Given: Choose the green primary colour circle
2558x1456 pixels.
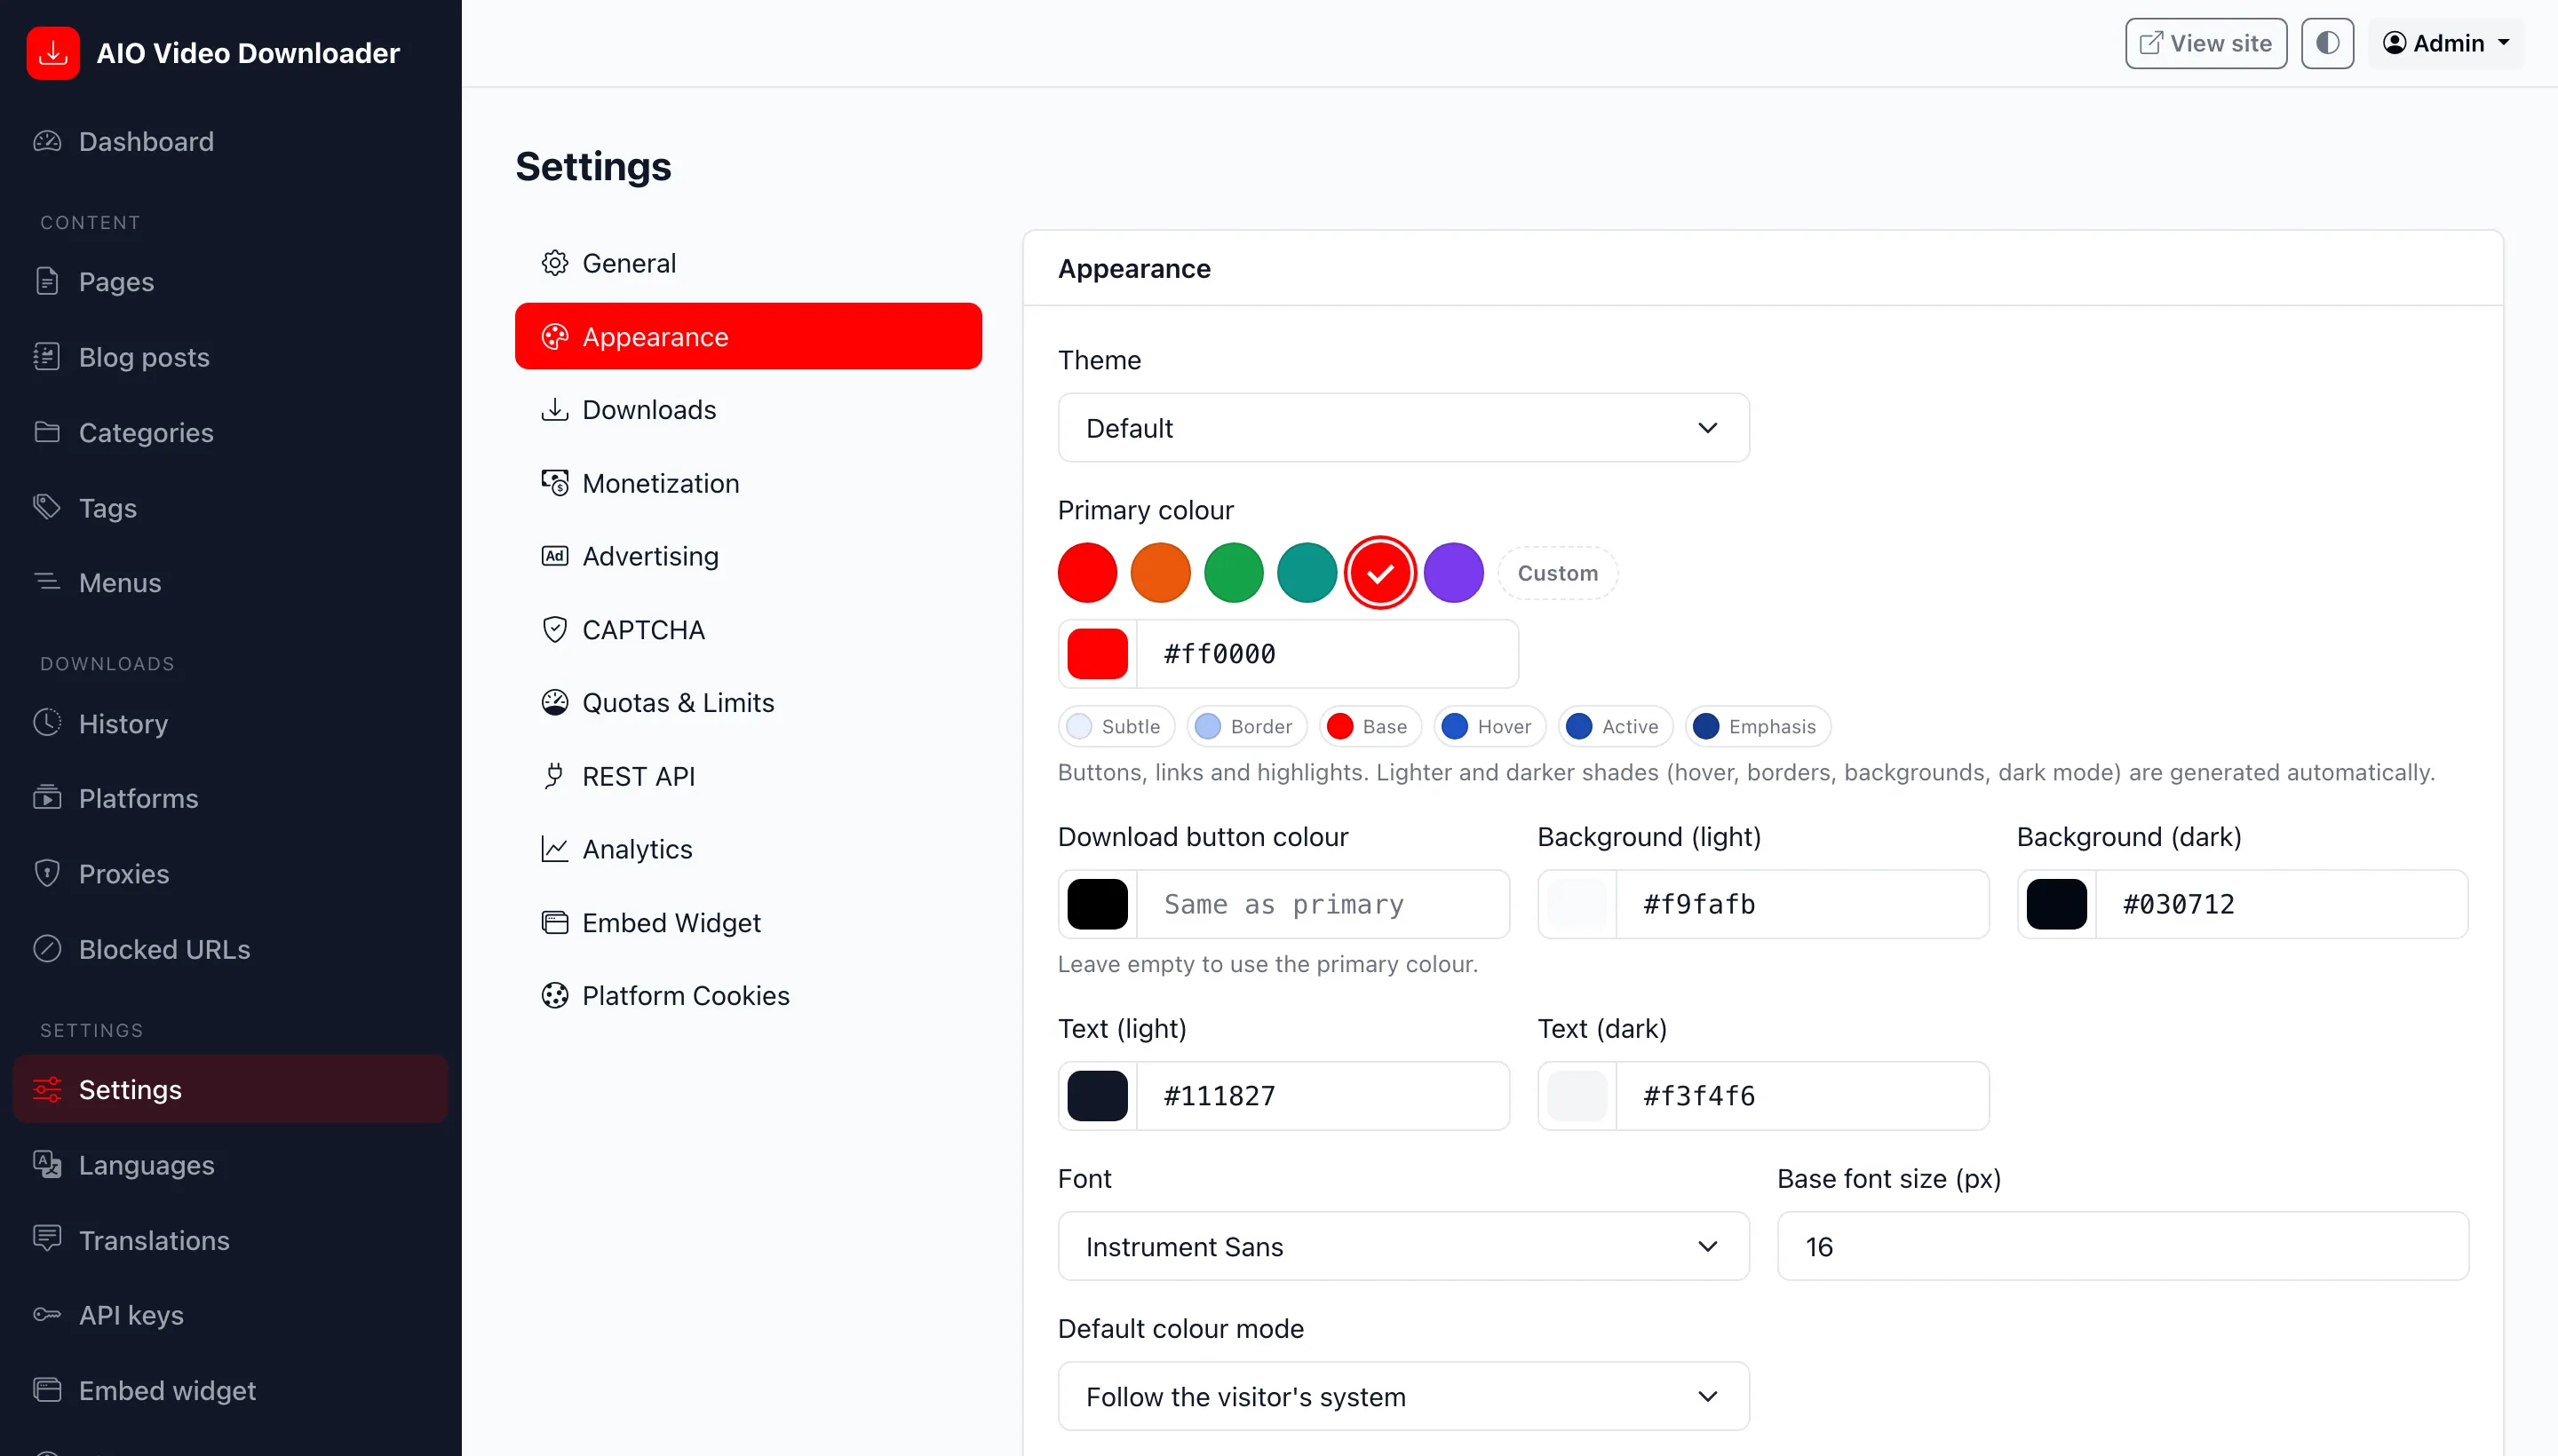Looking at the screenshot, I should coord(1234,573).
